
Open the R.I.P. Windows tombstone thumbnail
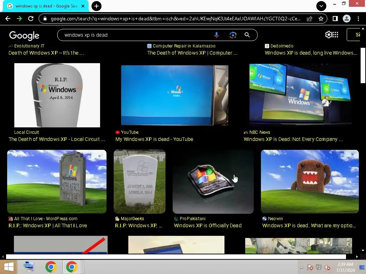[57, 95]
